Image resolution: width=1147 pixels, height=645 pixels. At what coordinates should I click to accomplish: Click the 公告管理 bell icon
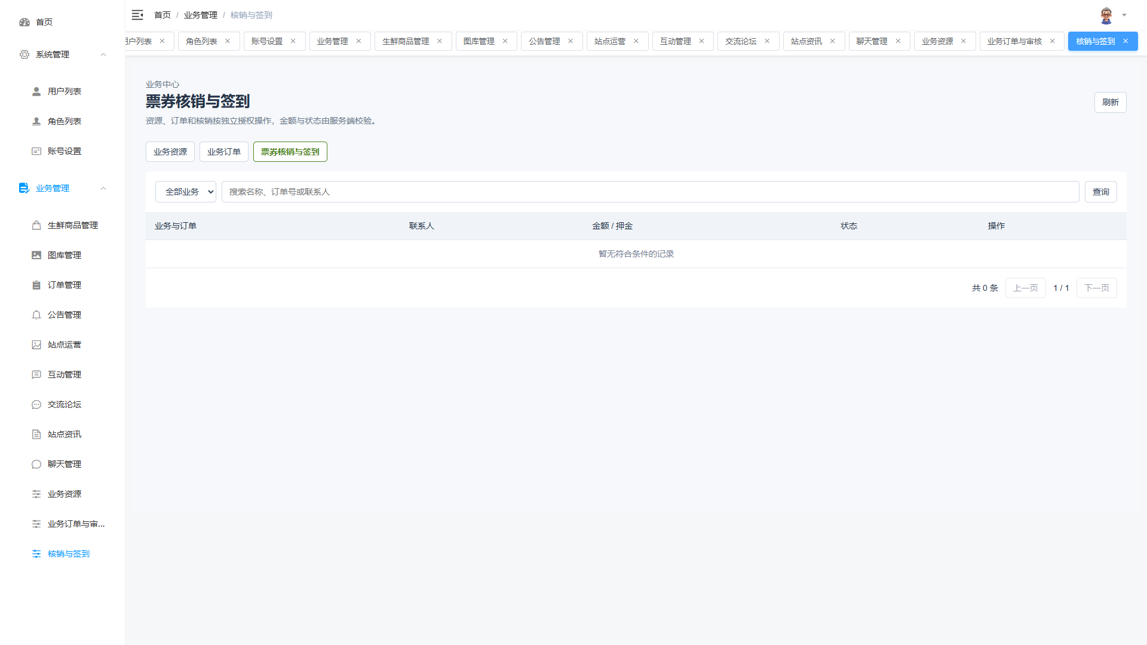(36, 315)
